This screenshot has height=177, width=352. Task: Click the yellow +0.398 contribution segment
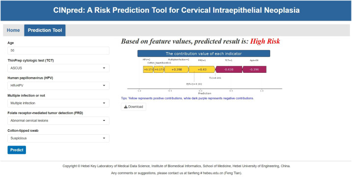point(177,69)
